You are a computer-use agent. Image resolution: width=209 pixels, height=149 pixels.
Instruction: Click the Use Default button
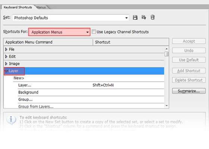tap(189, 60)
